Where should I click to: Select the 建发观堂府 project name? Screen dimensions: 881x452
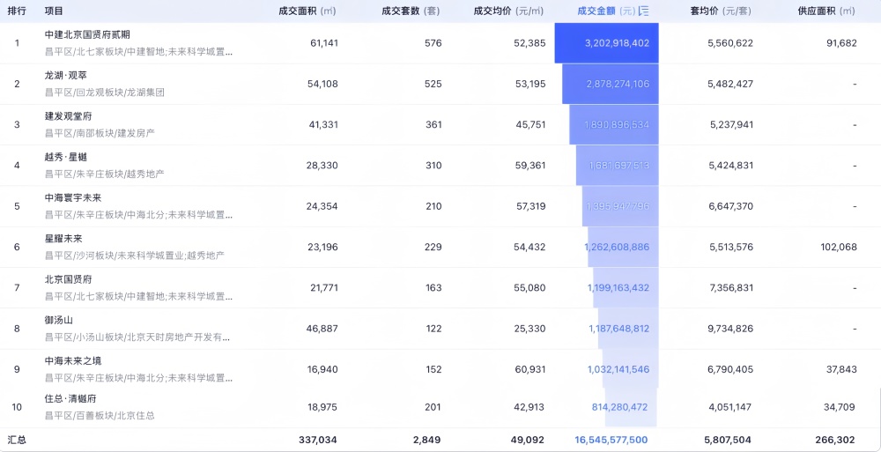coord(68,116)
